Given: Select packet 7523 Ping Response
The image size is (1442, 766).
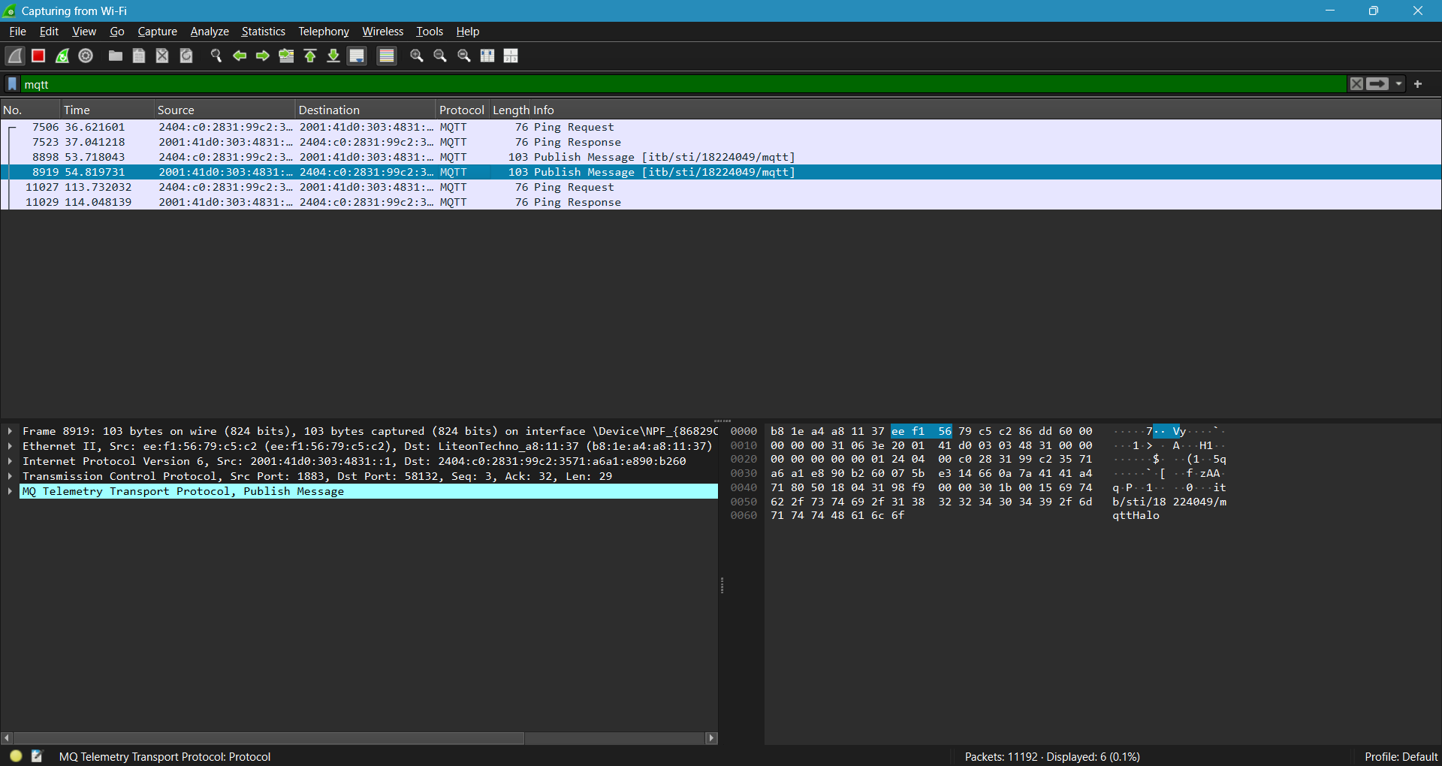Looking at the screenshot, I should 721,142.
